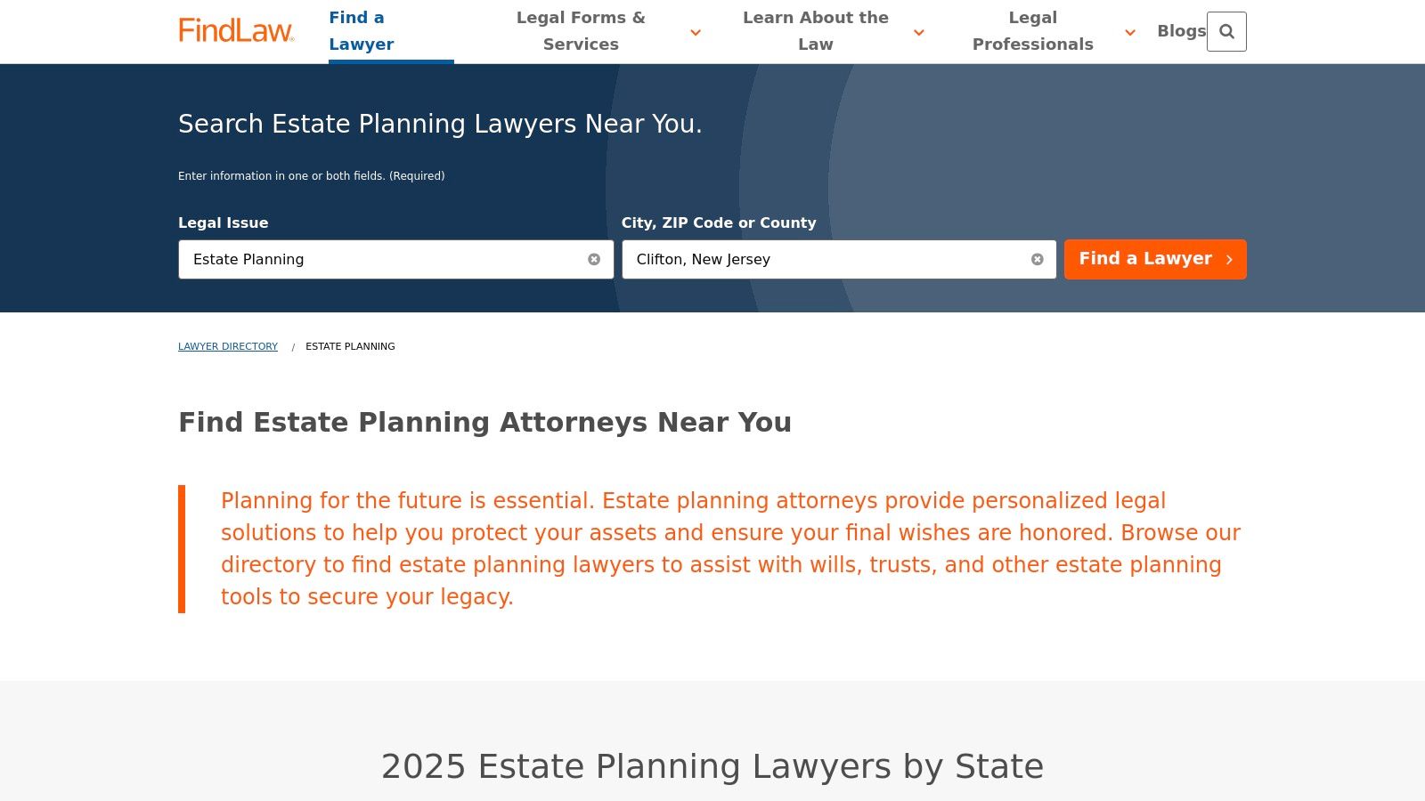Viewport: 1425px width, 801px height.
Task: Open the Learn About the Law menu label
Action: tap(815, 31)
